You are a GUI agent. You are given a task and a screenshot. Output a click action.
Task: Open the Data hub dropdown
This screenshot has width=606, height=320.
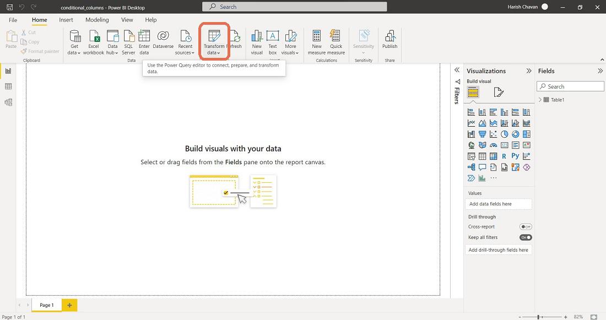coord(112,42)
